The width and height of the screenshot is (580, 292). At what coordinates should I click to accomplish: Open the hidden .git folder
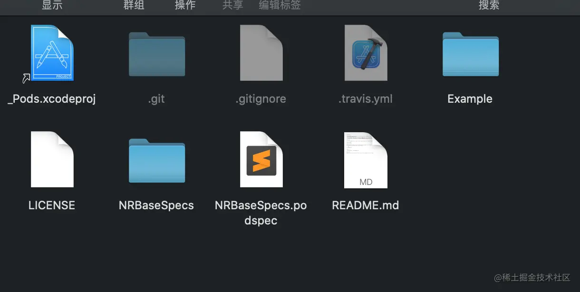pos(156,53)
